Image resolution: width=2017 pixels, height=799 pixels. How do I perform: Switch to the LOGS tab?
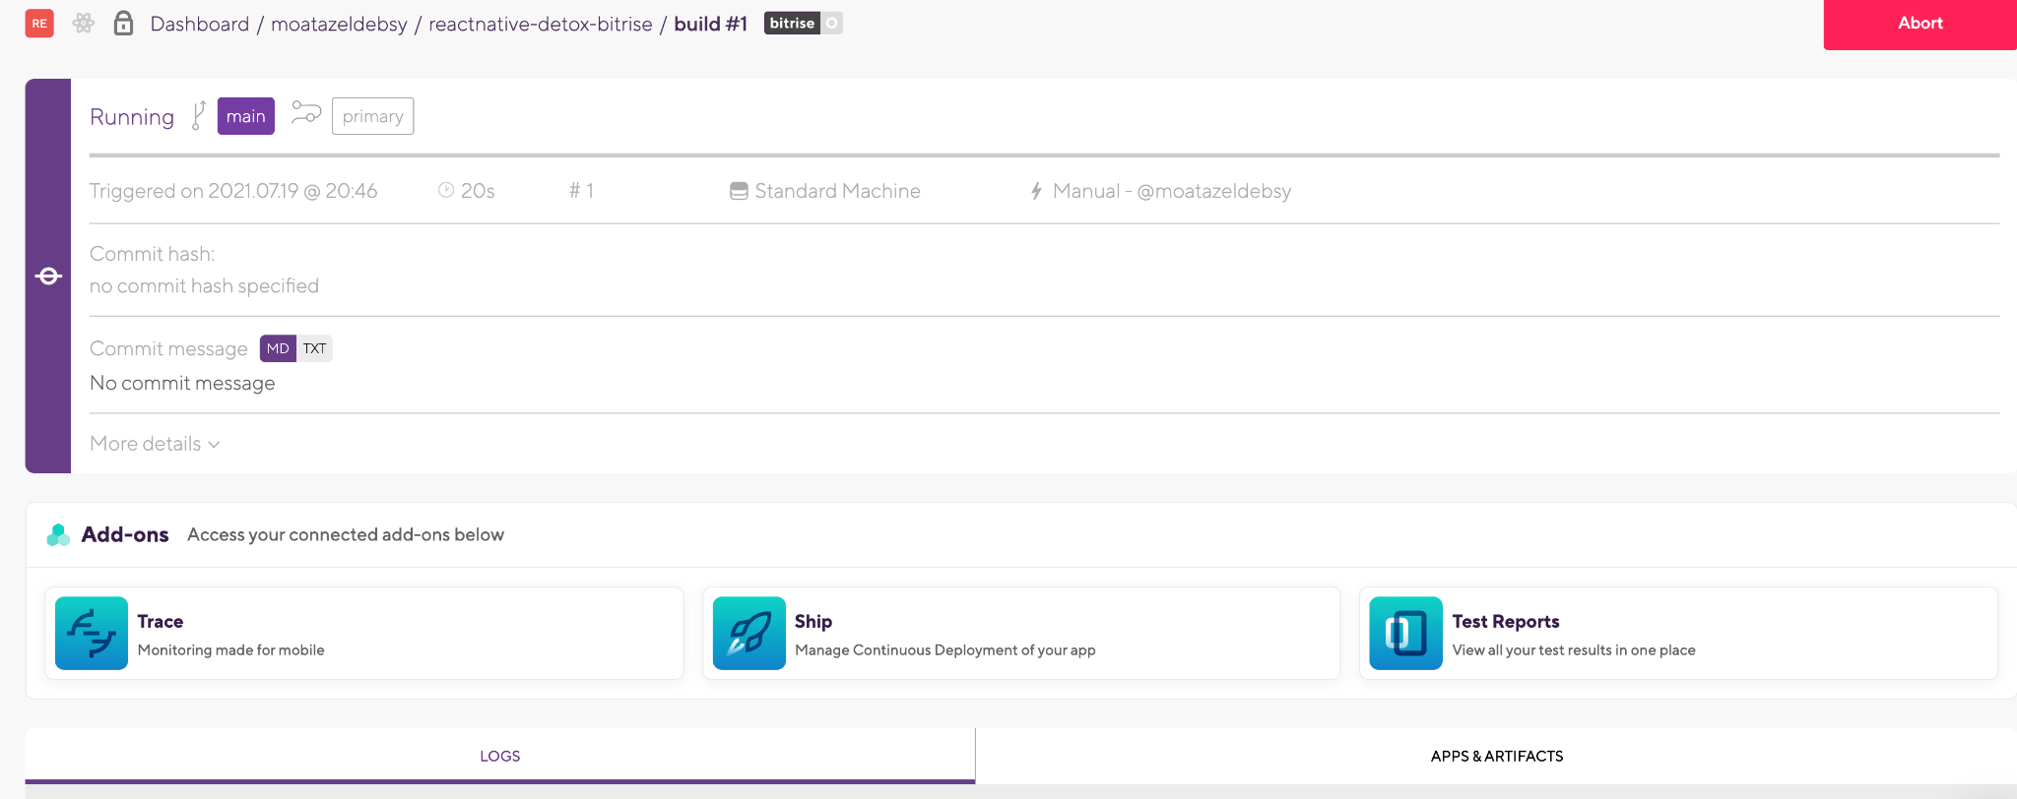[x=500, y=756]
